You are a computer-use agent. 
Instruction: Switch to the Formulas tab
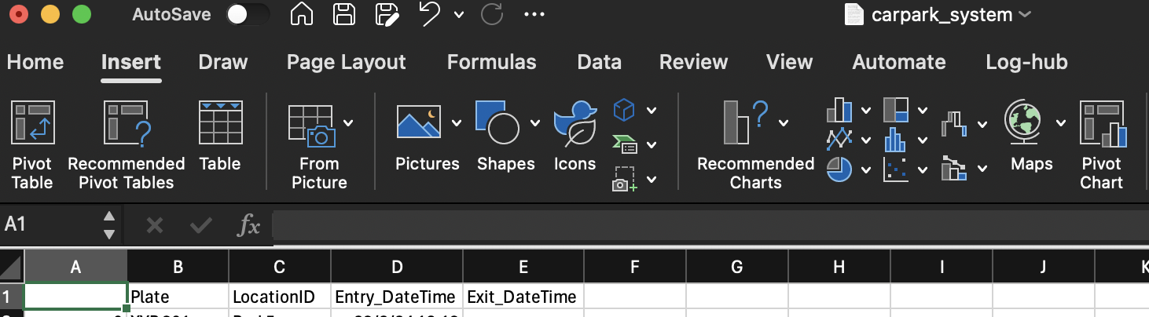(x=491, y=63)
